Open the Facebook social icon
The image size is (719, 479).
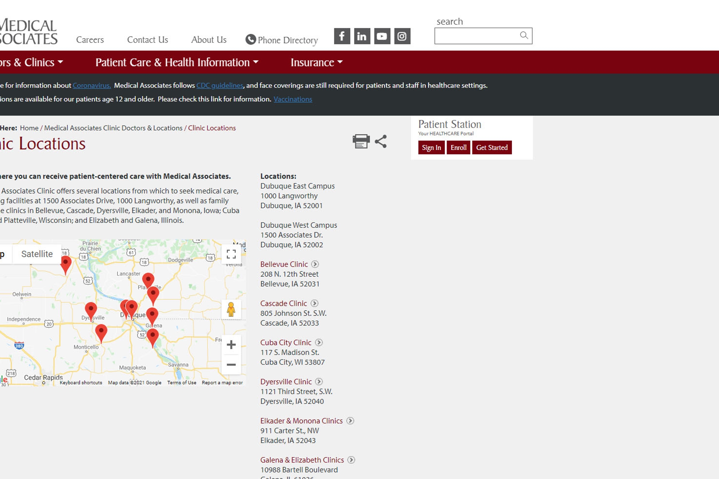[342, 36]
